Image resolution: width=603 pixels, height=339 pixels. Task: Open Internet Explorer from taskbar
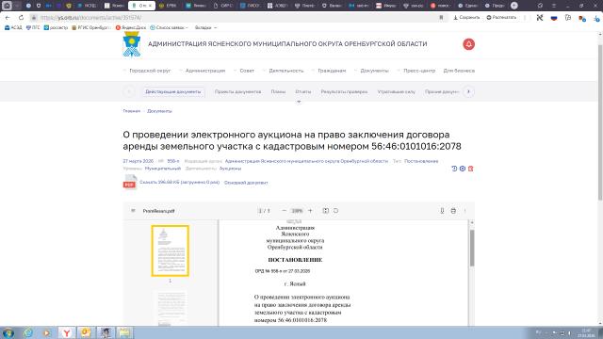27,332
